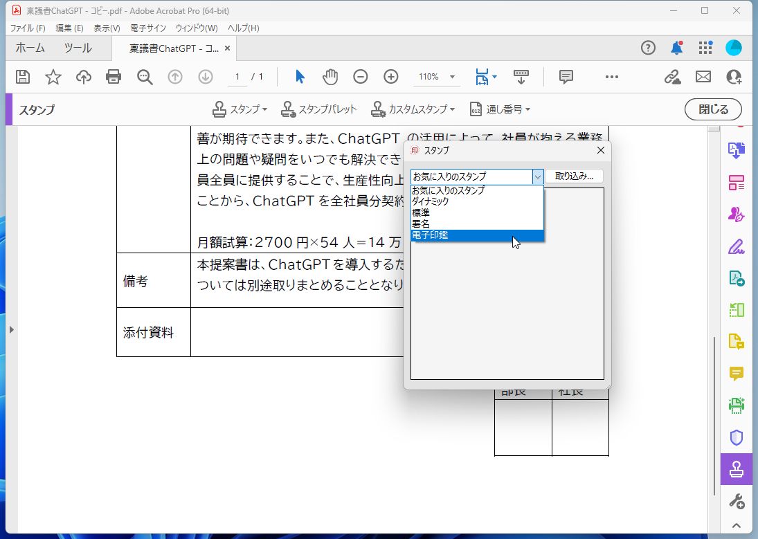Click the 閉じる button to exit stamp mode

(713, 109)
